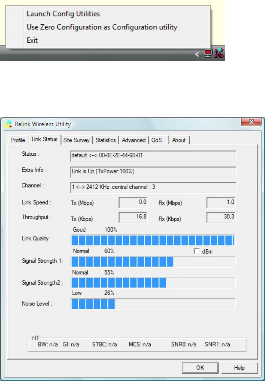The width and height of the screenshot is (265, 381).
Task: Click the 'GI: n/a' HT entry
Action: (x=71, y=345)
